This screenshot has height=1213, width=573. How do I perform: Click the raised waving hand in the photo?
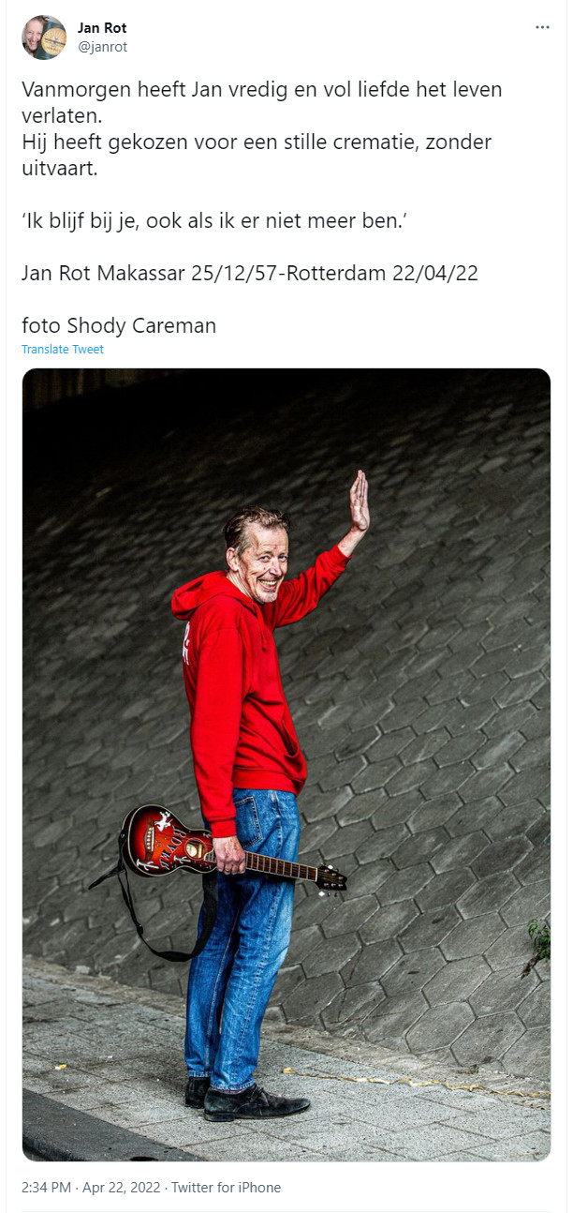359,503
